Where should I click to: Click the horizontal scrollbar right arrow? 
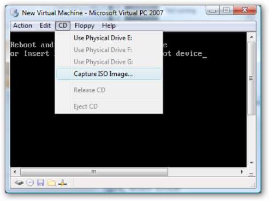click(x=242, y=172)
